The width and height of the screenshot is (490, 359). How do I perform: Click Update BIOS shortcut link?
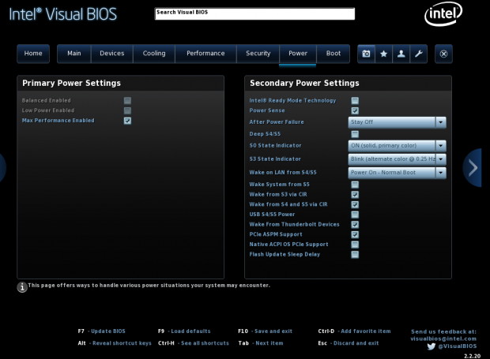pos(107,331)
